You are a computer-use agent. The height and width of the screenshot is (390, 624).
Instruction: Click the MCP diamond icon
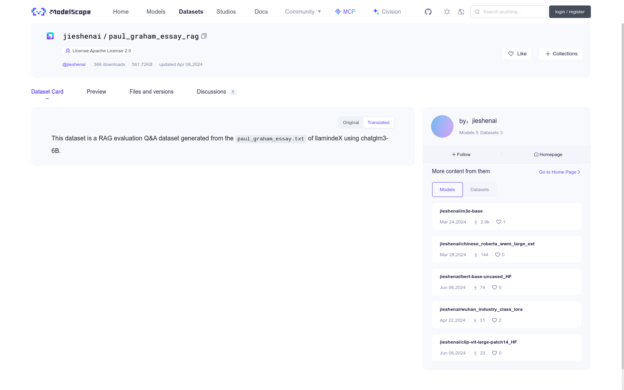tap(338, 12)
